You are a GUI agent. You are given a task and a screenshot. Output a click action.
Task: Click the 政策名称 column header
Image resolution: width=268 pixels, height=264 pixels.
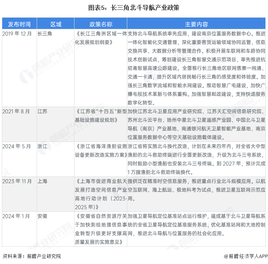pos(101,24)
